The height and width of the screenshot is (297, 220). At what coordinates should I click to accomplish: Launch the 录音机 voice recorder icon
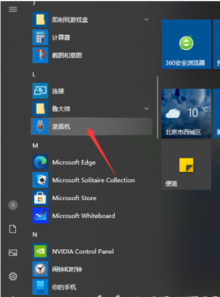40,127
